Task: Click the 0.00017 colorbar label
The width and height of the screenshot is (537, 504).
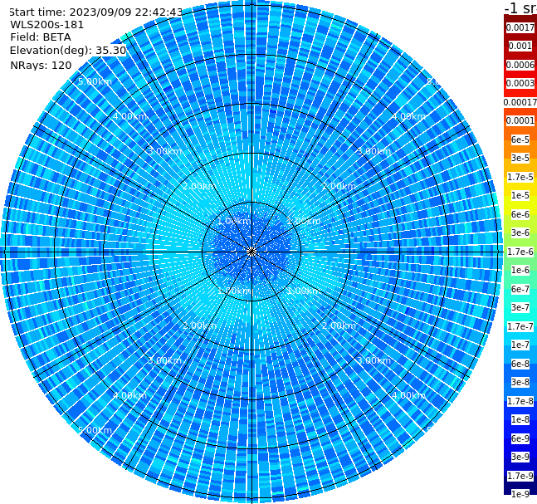Action: click(520, 102)
